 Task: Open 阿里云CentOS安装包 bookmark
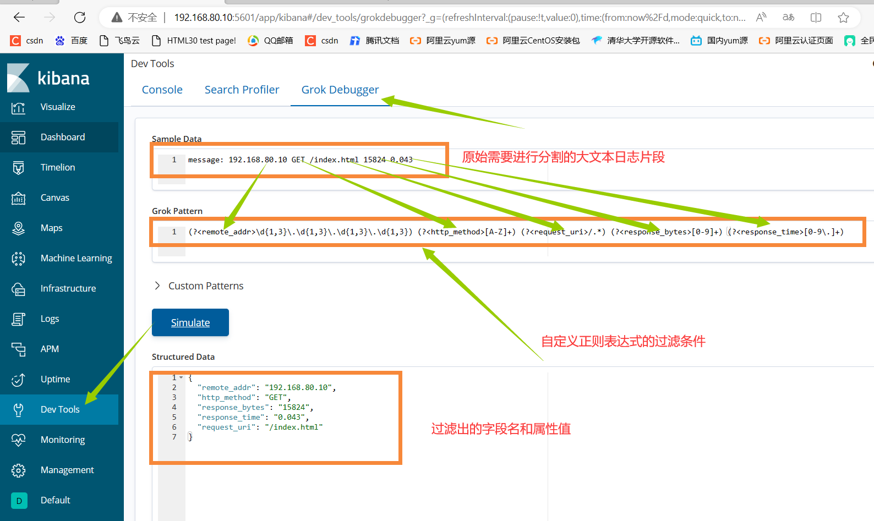[533, 41]
